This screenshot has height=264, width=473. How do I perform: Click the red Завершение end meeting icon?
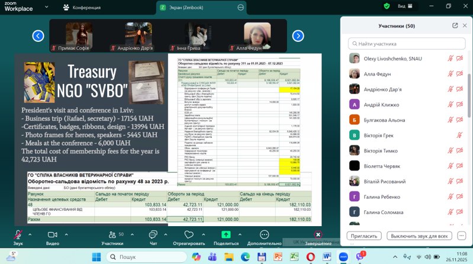(318, 234)
